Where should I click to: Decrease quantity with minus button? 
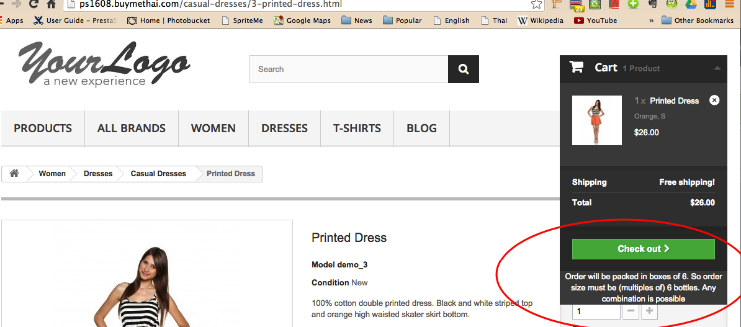point(631,311)
